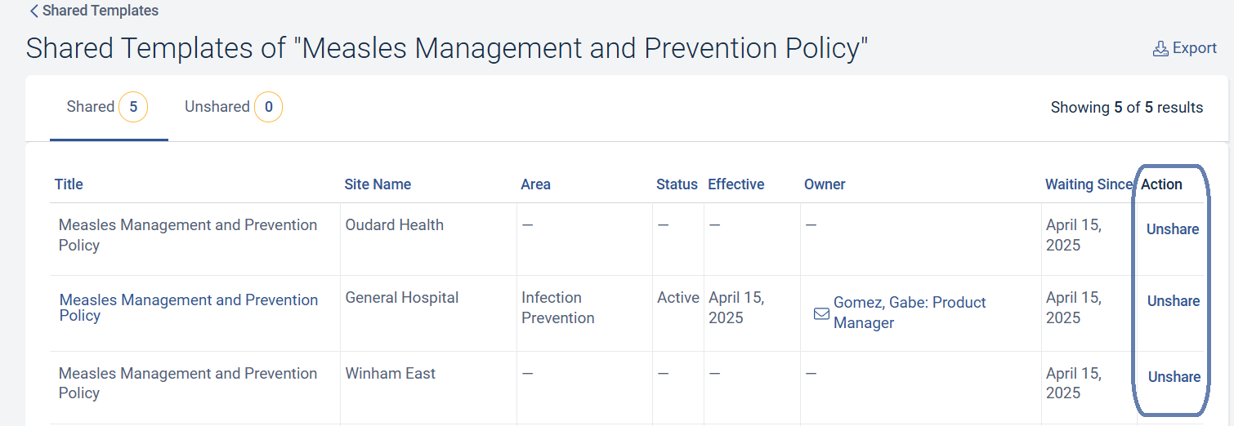Viewport: 1234px width, 426px height.
Task: Sort by the Owner column header
Action: [824, 184]
